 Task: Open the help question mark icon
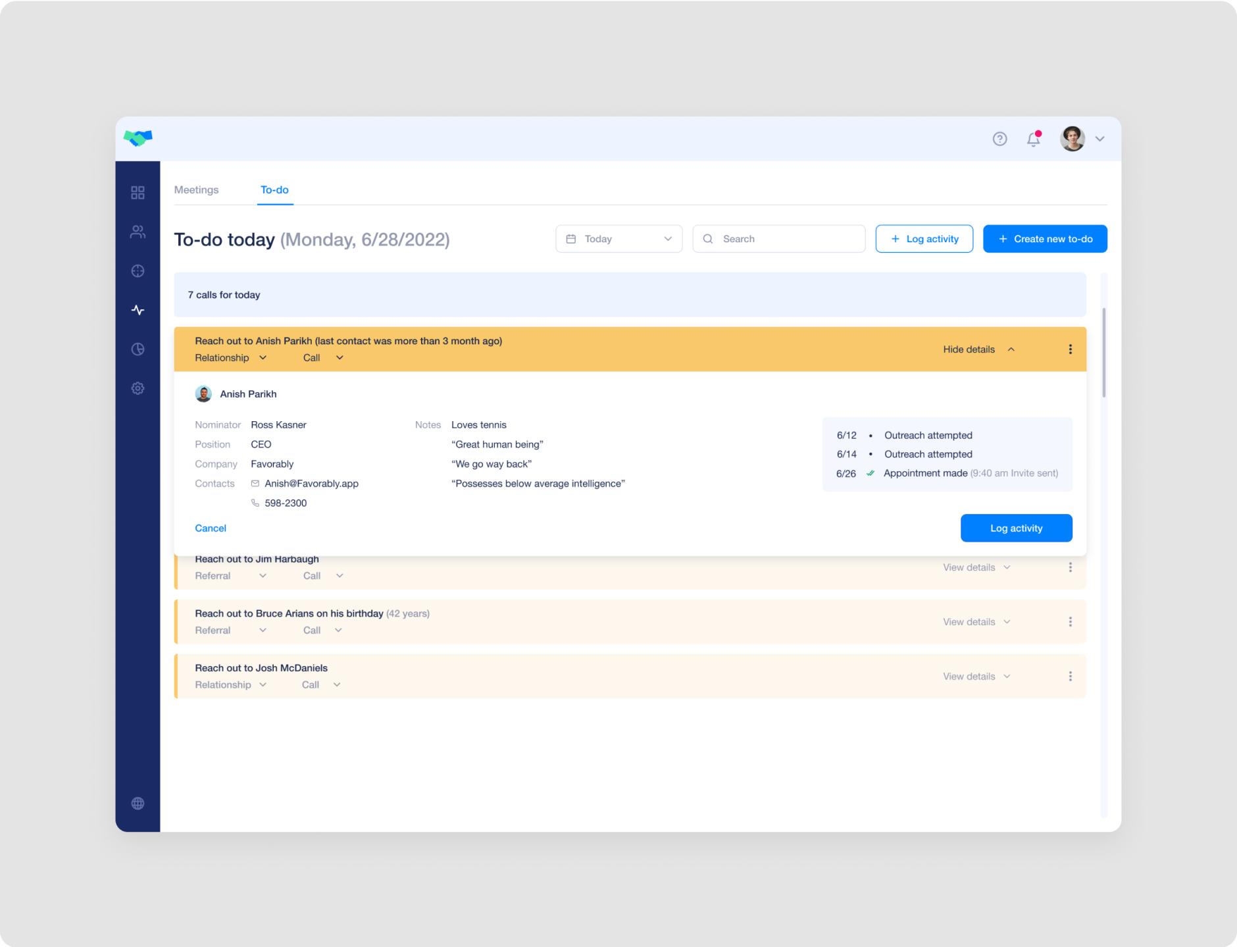(999, 139)
